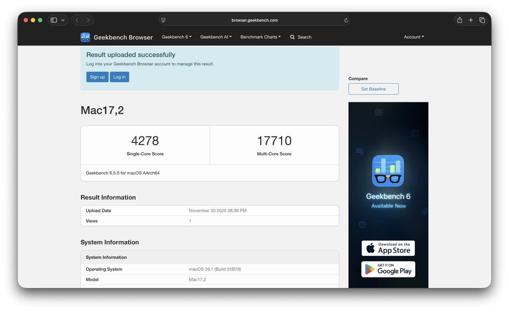Click the red close window button
Image resolution: width=509 pixels, height=311 pixels.
coord(26,20)
